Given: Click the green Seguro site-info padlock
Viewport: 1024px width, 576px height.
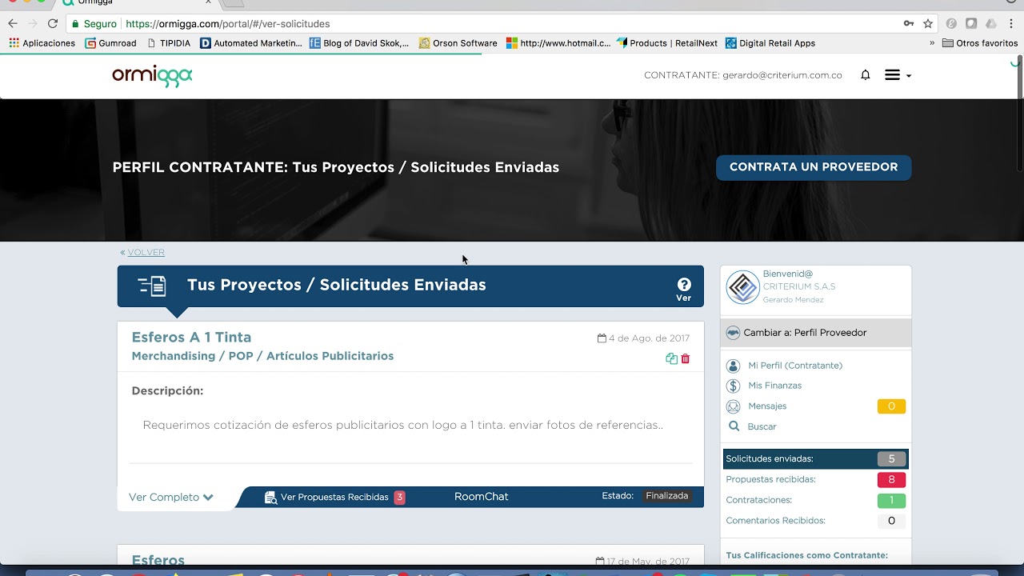Looking at the screenshot, I should (75, 24).
